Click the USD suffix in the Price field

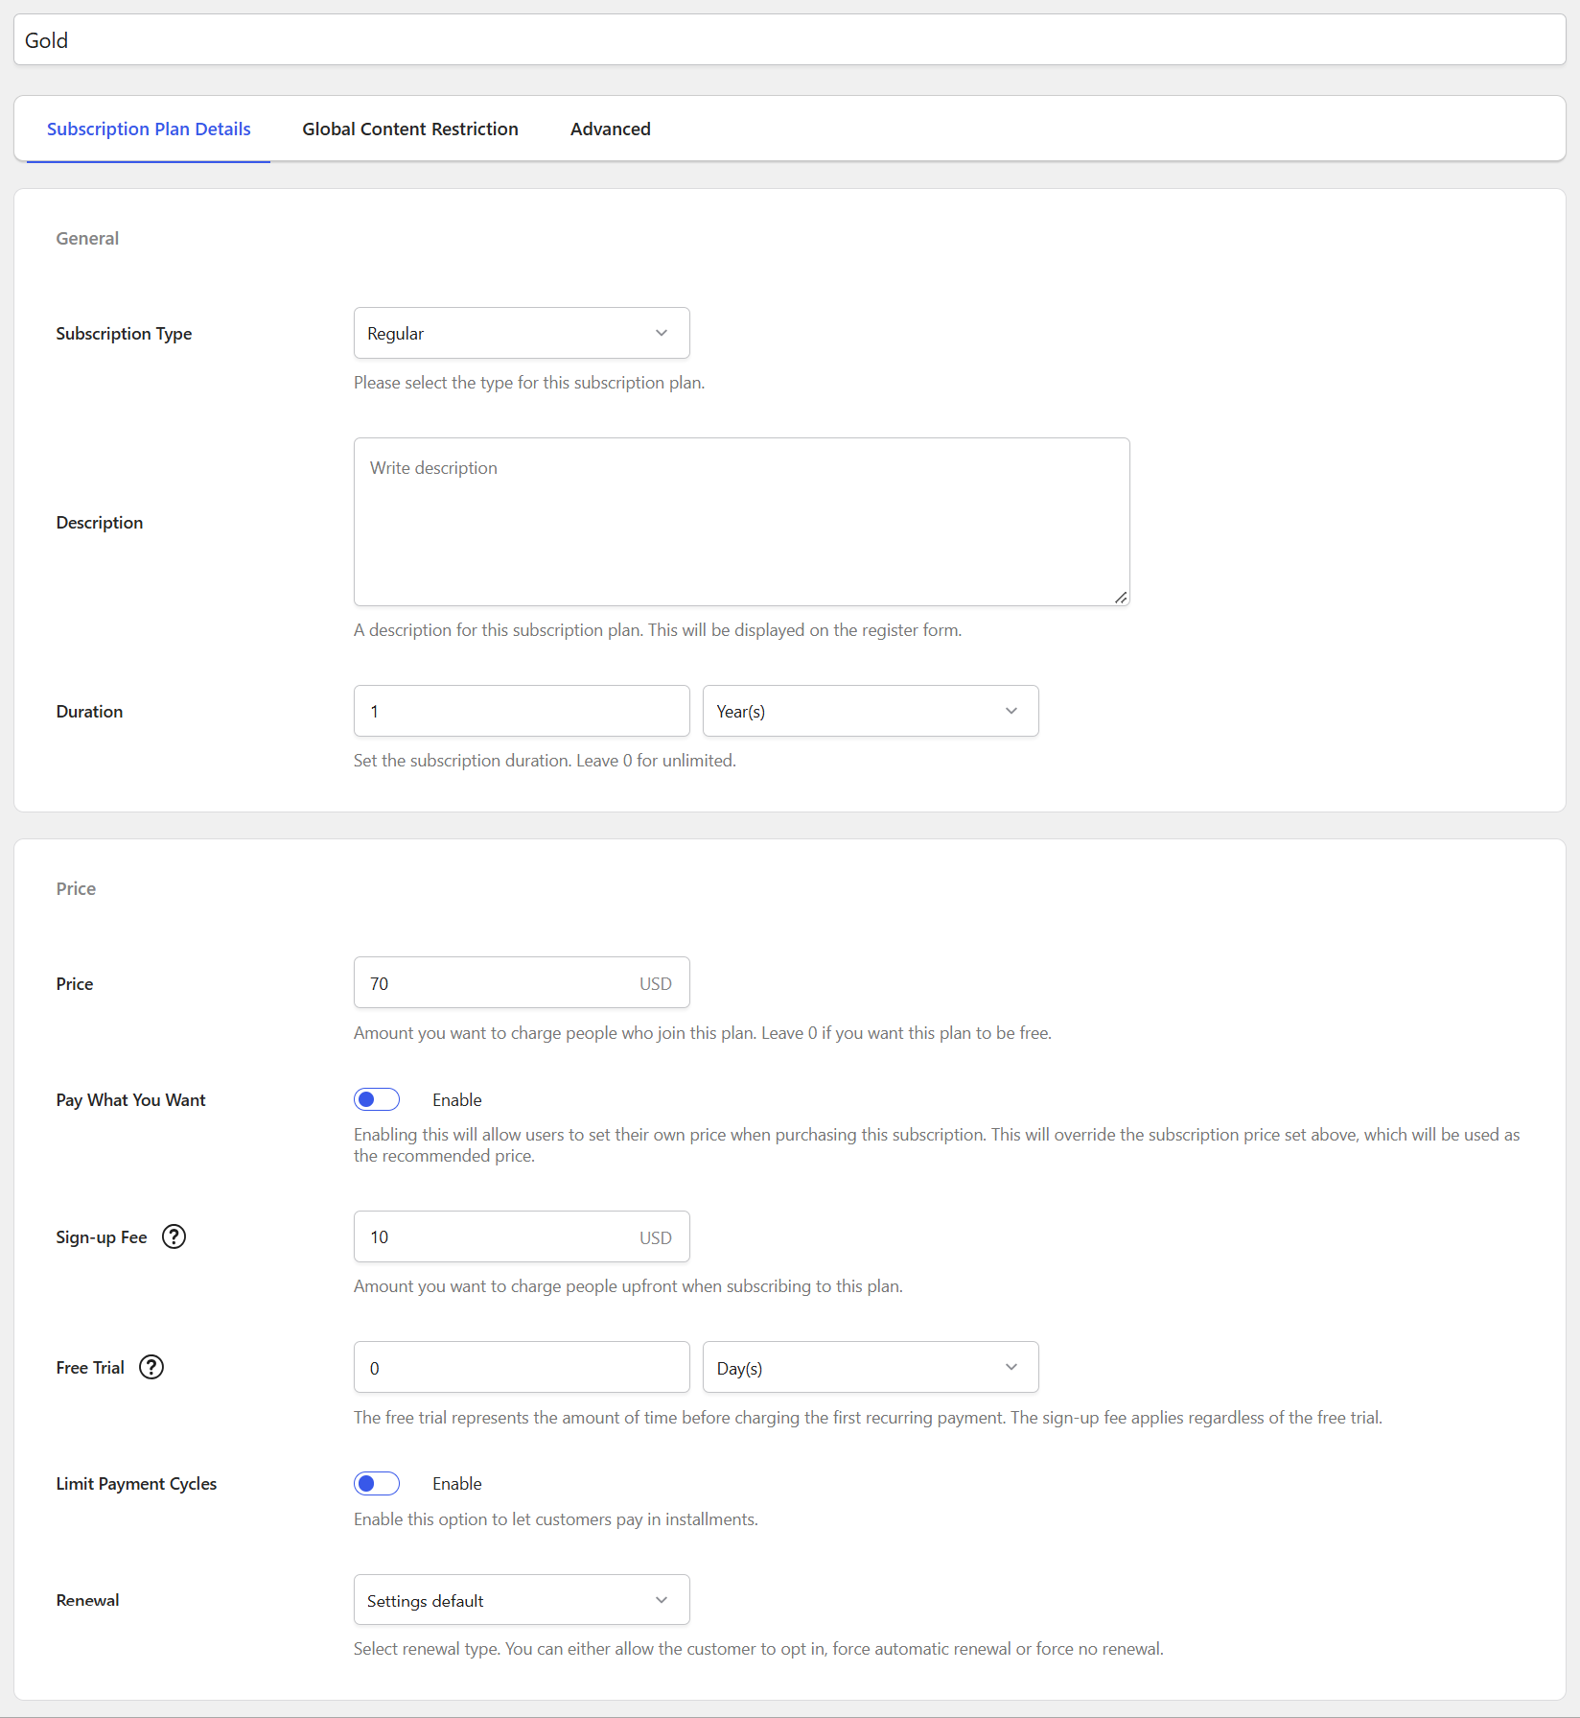(x=656, y=984)
